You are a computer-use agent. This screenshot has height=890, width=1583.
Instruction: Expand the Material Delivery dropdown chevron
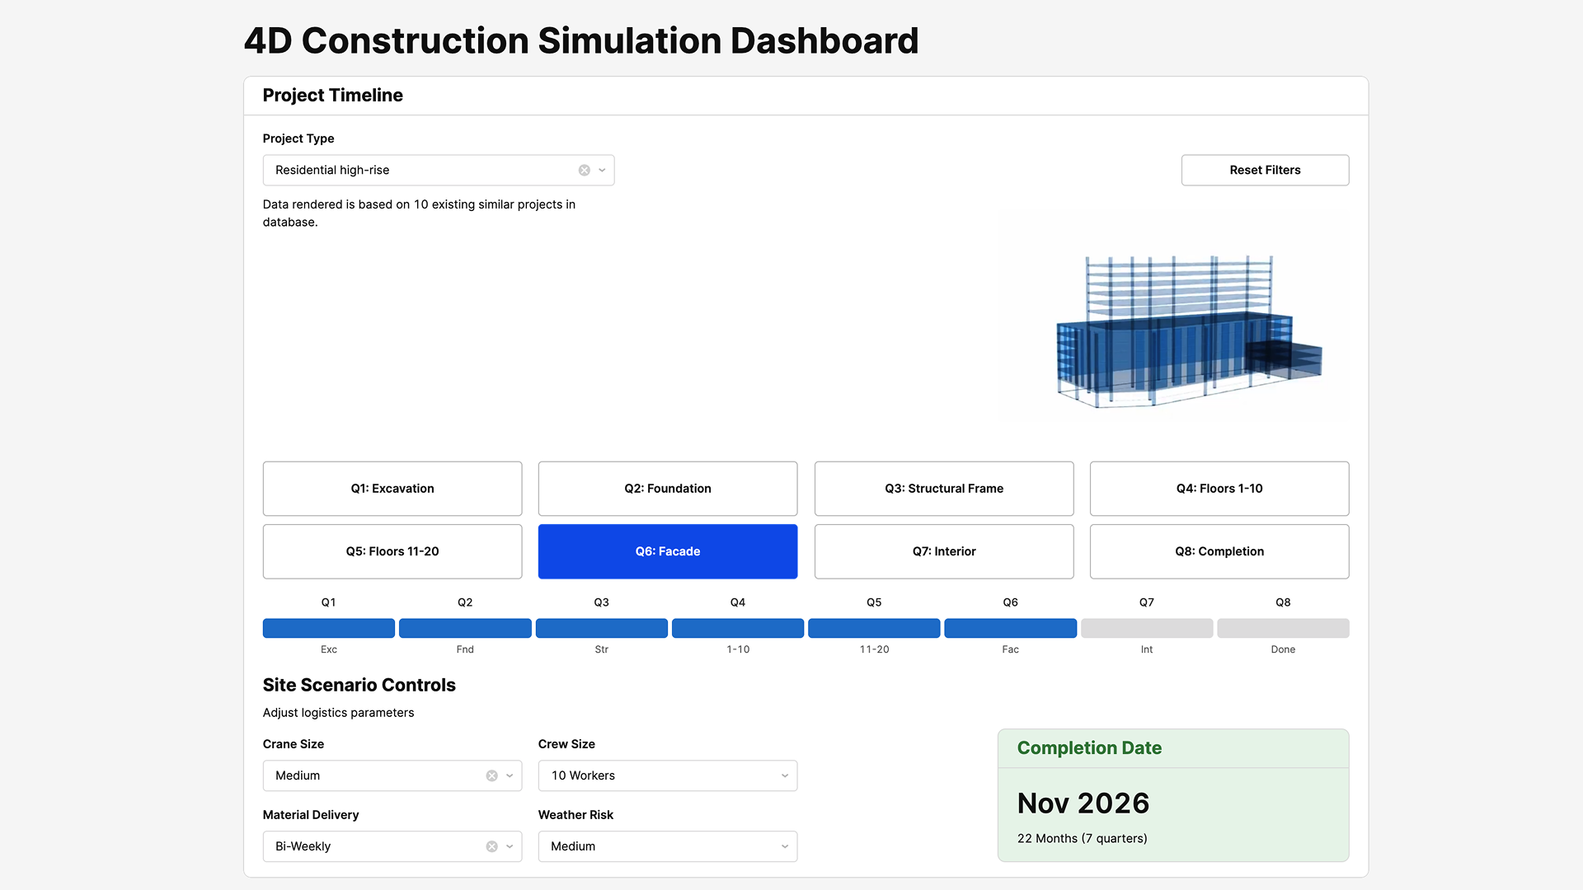[510, 846]
